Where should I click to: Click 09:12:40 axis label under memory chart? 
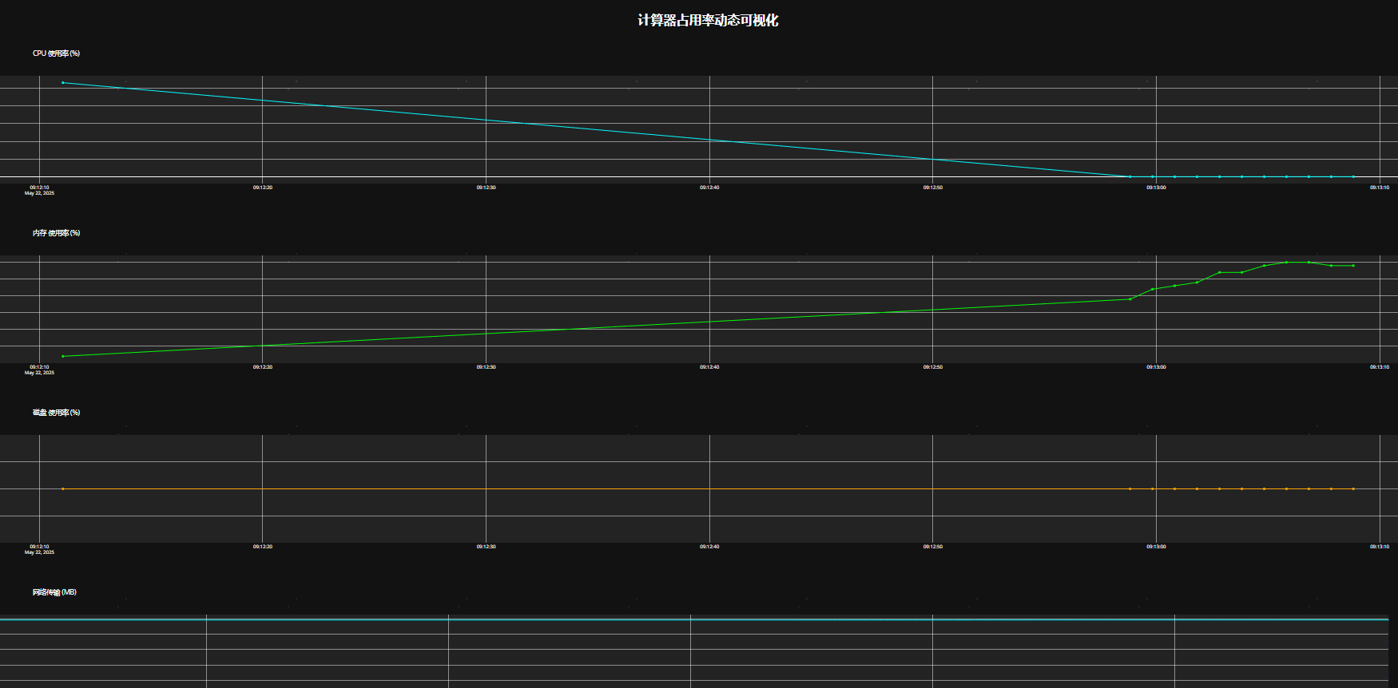click(x=709, y=367)
